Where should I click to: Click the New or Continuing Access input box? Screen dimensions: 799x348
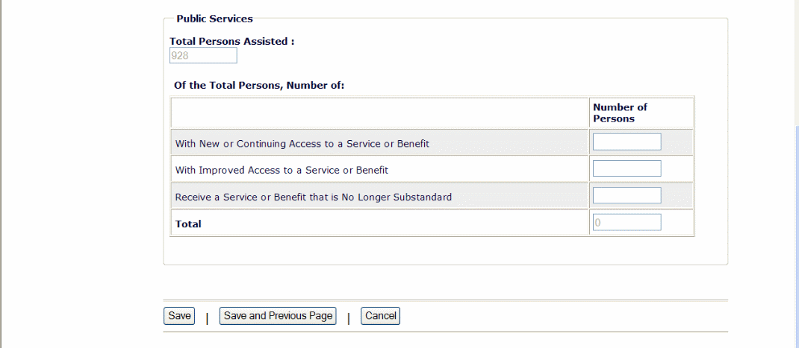(627, 142)
